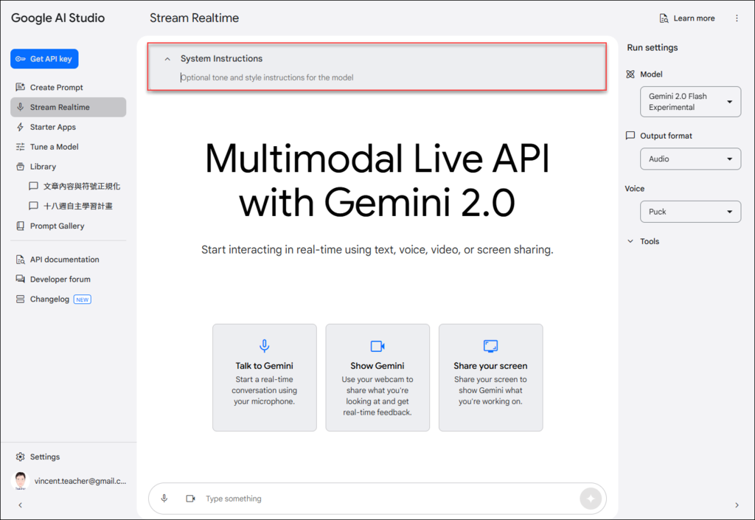Click the Tune a Model sliders icon

(20, 147)
